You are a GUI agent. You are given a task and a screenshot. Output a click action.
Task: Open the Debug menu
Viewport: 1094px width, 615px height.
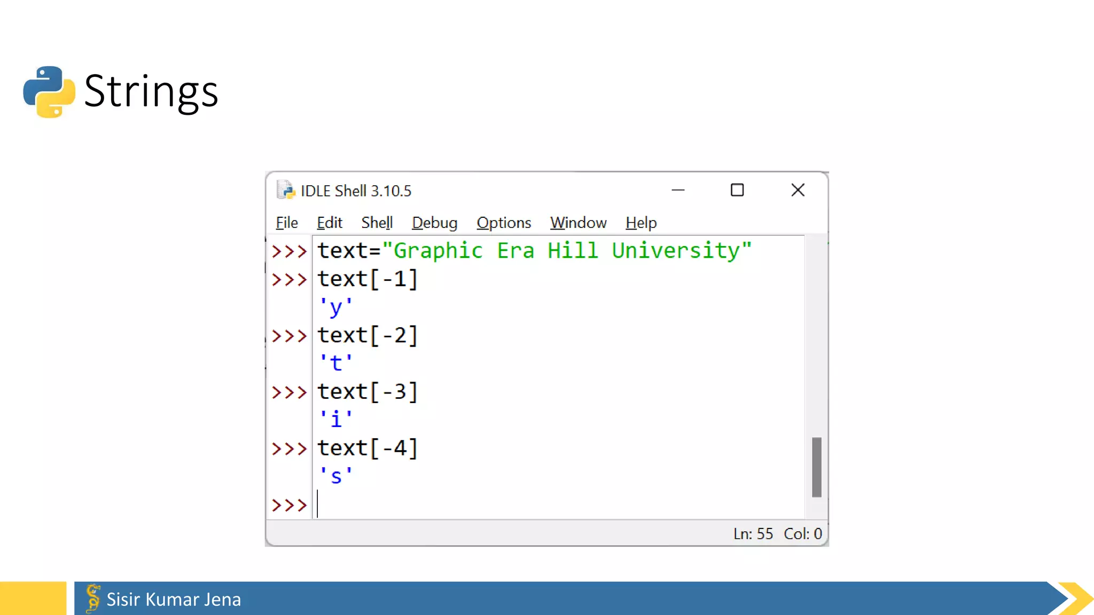434,223
